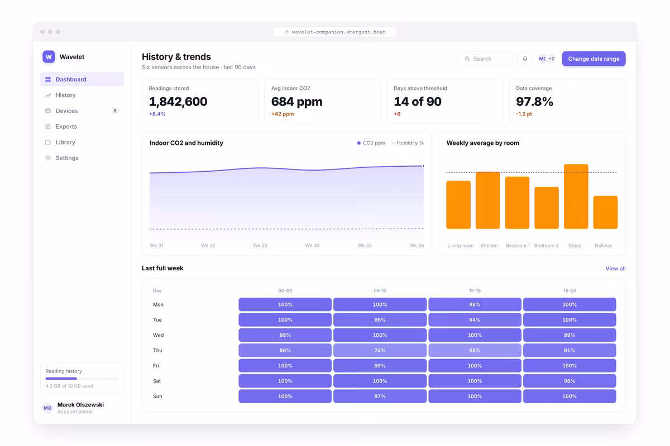Go to History in the sidebar
670x446 pixels.
coord(82,95)
